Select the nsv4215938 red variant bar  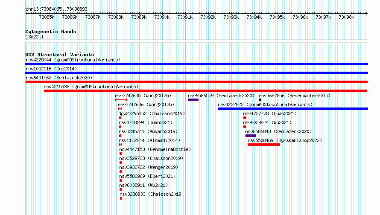click(205, 91)
